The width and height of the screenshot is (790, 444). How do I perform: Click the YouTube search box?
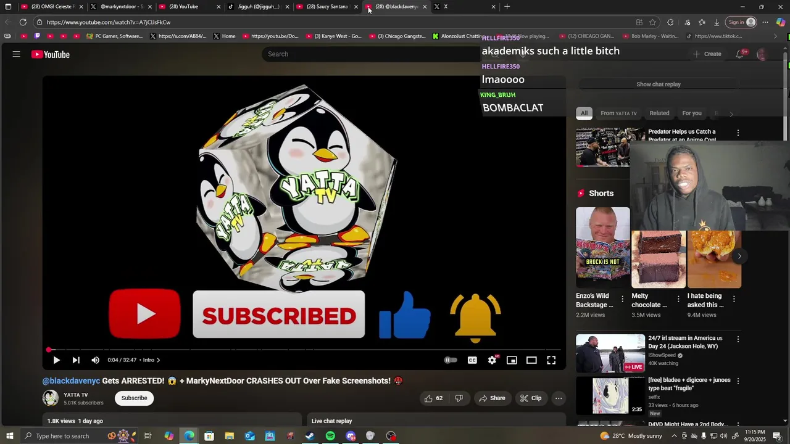pyautogui.click(x=370, y=54)
